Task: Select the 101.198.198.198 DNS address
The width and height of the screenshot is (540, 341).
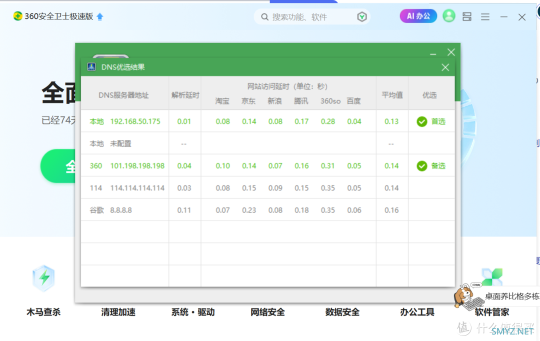Action: [137, 166]
